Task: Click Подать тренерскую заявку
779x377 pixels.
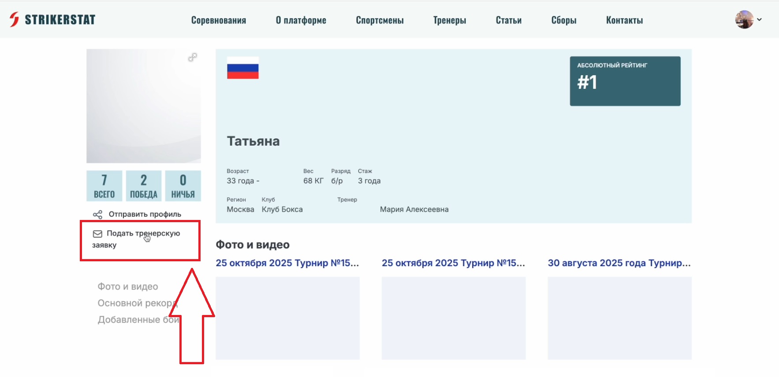Action: pyautogui.click(x=136, y=239)
